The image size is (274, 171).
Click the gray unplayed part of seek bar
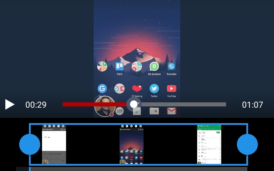coord(183,104)
